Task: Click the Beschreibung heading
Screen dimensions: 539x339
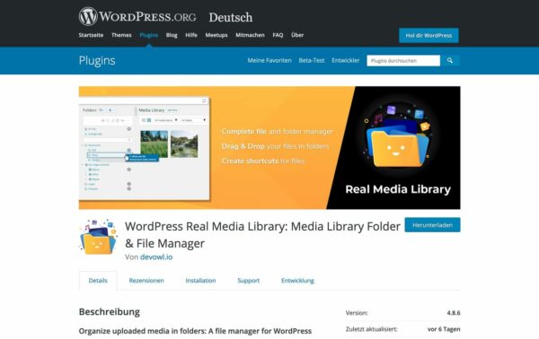Action: (110, 312)
